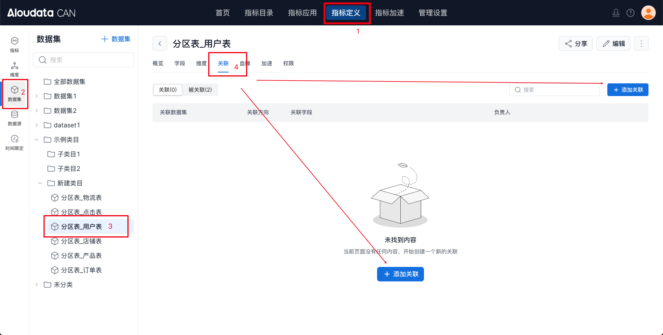Open the 数据源 sidebar icon
Image resolution: width=663 pixels, height=335 pixels.
click(15, 118)
